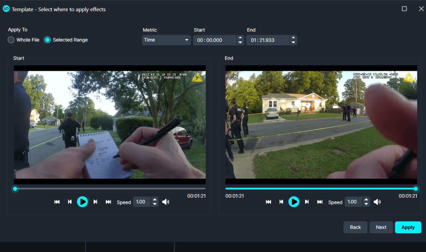Open the Metric Time dropdown
Image resolution: width=426 pixels, height=252 pixels.
[166, 40]
